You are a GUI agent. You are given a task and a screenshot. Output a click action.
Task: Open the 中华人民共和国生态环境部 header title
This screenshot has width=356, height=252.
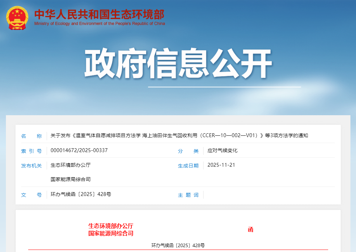(99, 14)
